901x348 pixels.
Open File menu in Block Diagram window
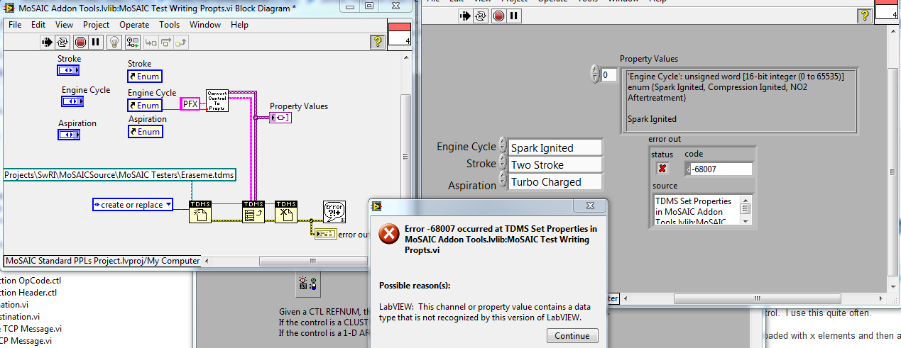coord(15,25)
